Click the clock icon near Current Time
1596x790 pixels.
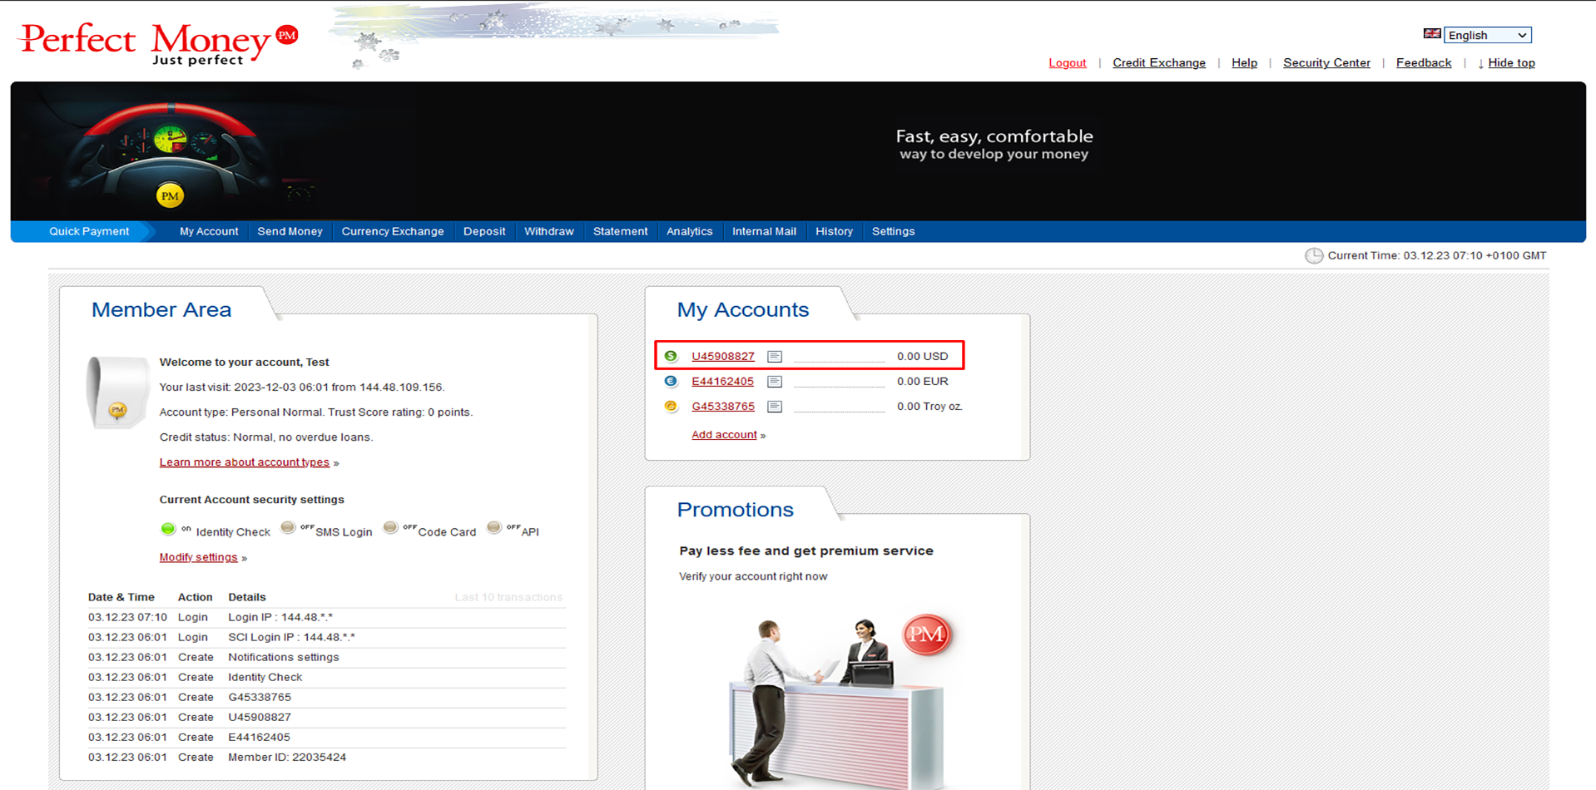coord(1314,255)
